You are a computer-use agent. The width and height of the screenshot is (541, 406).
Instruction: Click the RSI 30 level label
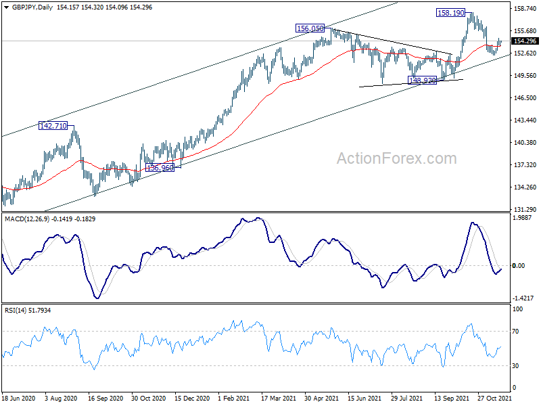515,365
